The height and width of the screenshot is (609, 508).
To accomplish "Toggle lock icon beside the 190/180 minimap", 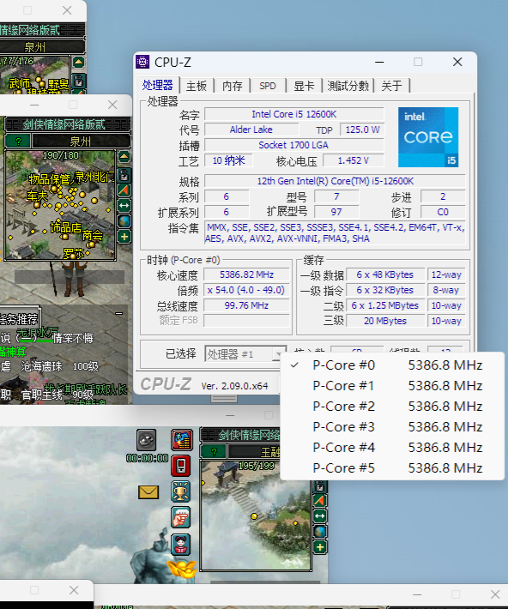I will (x=124, y=176).
